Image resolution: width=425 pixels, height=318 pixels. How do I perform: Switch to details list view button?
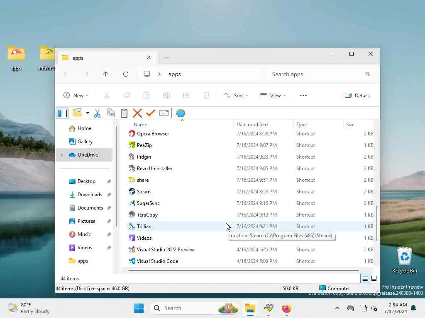(x=365, y=278)
